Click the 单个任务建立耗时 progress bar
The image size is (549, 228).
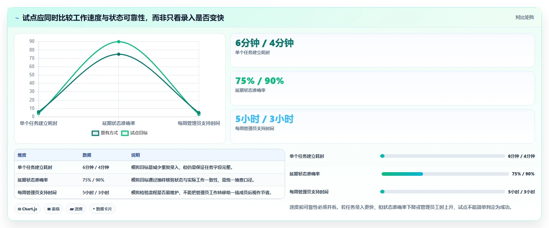click(x=442, y=156)
